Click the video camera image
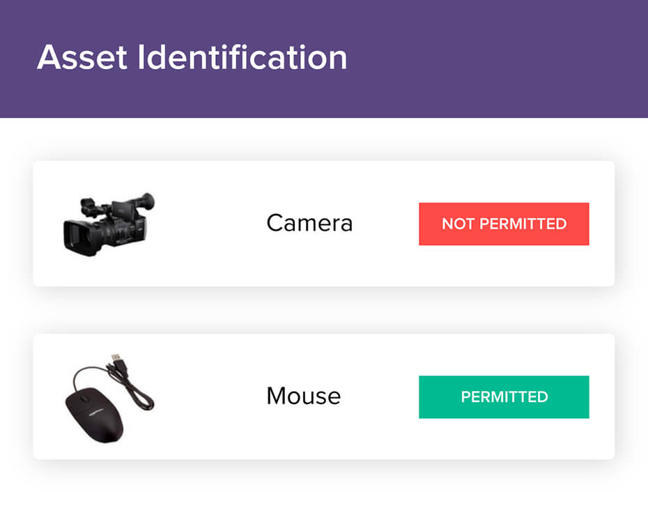648x522 pixels. pos(108,224)
